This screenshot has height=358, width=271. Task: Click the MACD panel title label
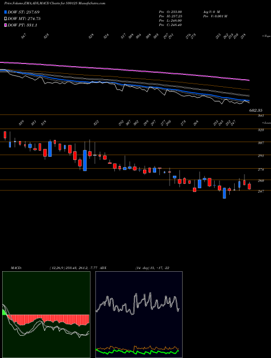pos(16,268)
